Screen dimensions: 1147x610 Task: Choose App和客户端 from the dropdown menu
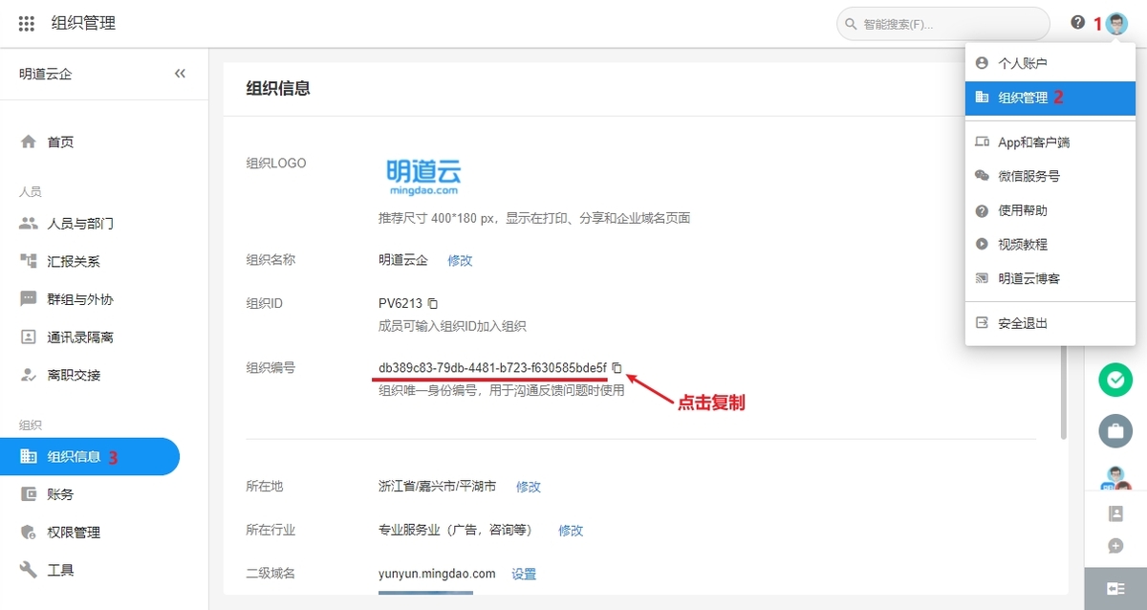[1050, 142]
